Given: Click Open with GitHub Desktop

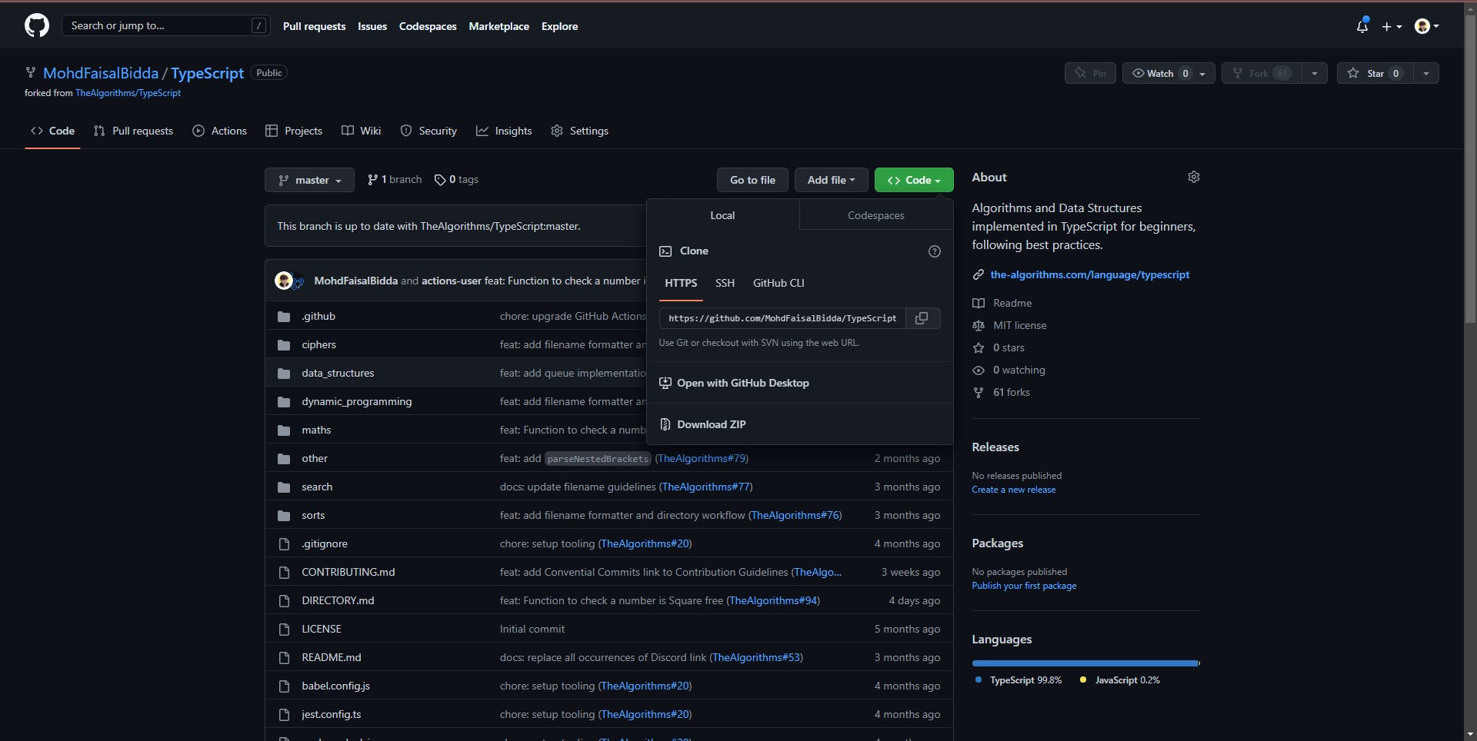Looking at the screenshot, I should pyautogui.click(x=742, y=383).
